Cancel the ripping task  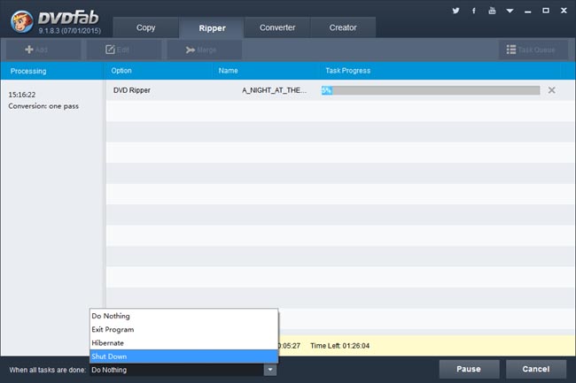pyautogui.click(x=536, y=369)
